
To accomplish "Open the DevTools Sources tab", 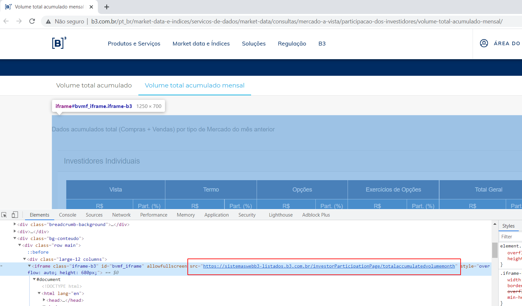I will [x=94, y=215].
